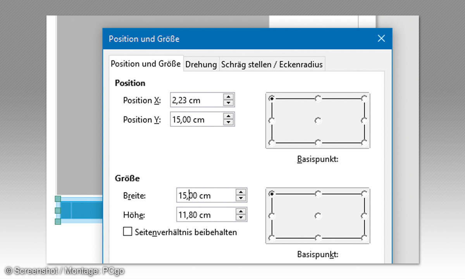Enable Seitenverhältnis beibehalten checkbox

coord(127,232)
